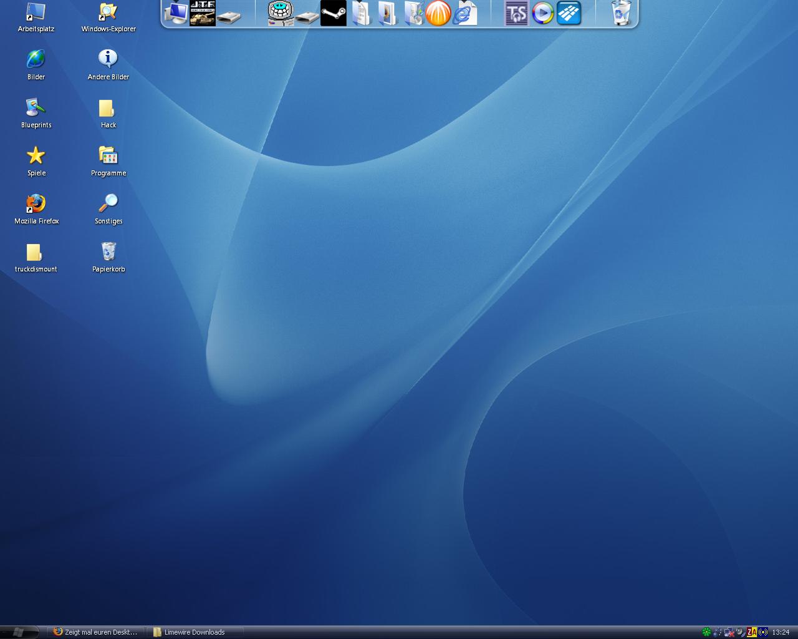The height and width of the screenshot is (639, 798).
Task: Open the drive icon beside the JTF icon
Action: [x=229, y=17]
